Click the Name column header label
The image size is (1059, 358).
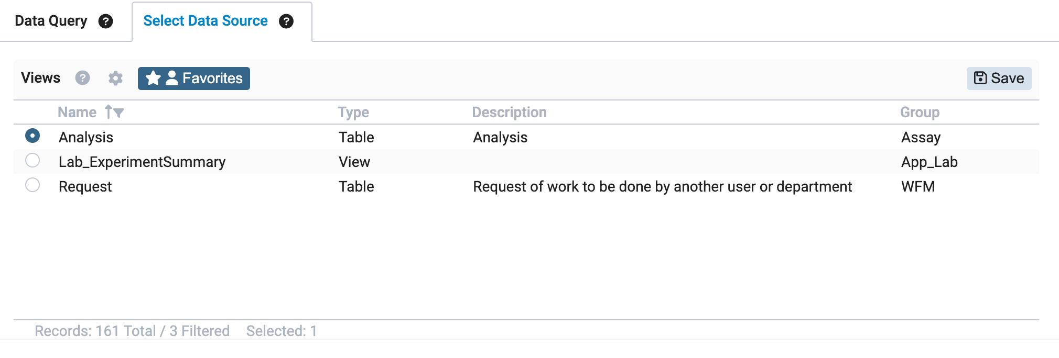(x=77, y=112)
